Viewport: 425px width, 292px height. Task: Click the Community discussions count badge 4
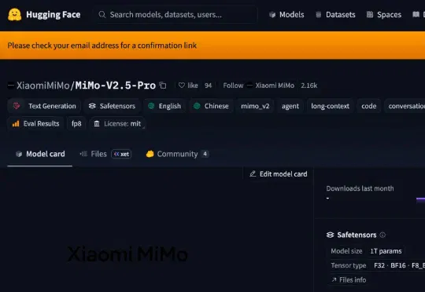point(205,154)
